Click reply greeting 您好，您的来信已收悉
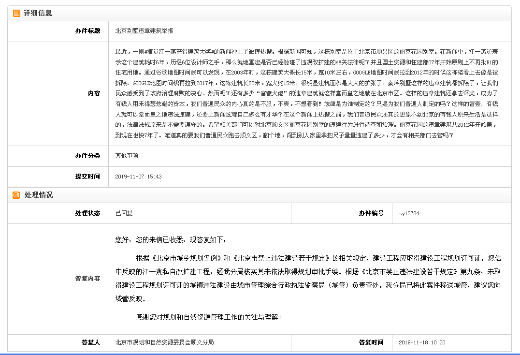This screenshot has height=355, width=520. (x=171, y=240)
